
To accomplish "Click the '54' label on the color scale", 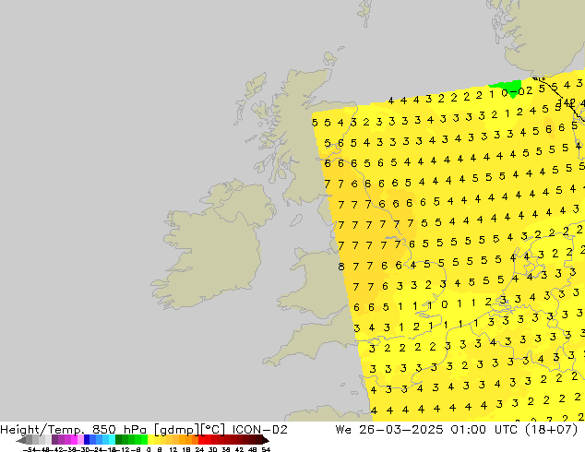I will point(266,449).
